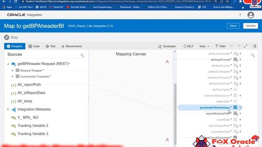Select the attributeCalendar target element
The image size is (262, 147).
point(219,53)
